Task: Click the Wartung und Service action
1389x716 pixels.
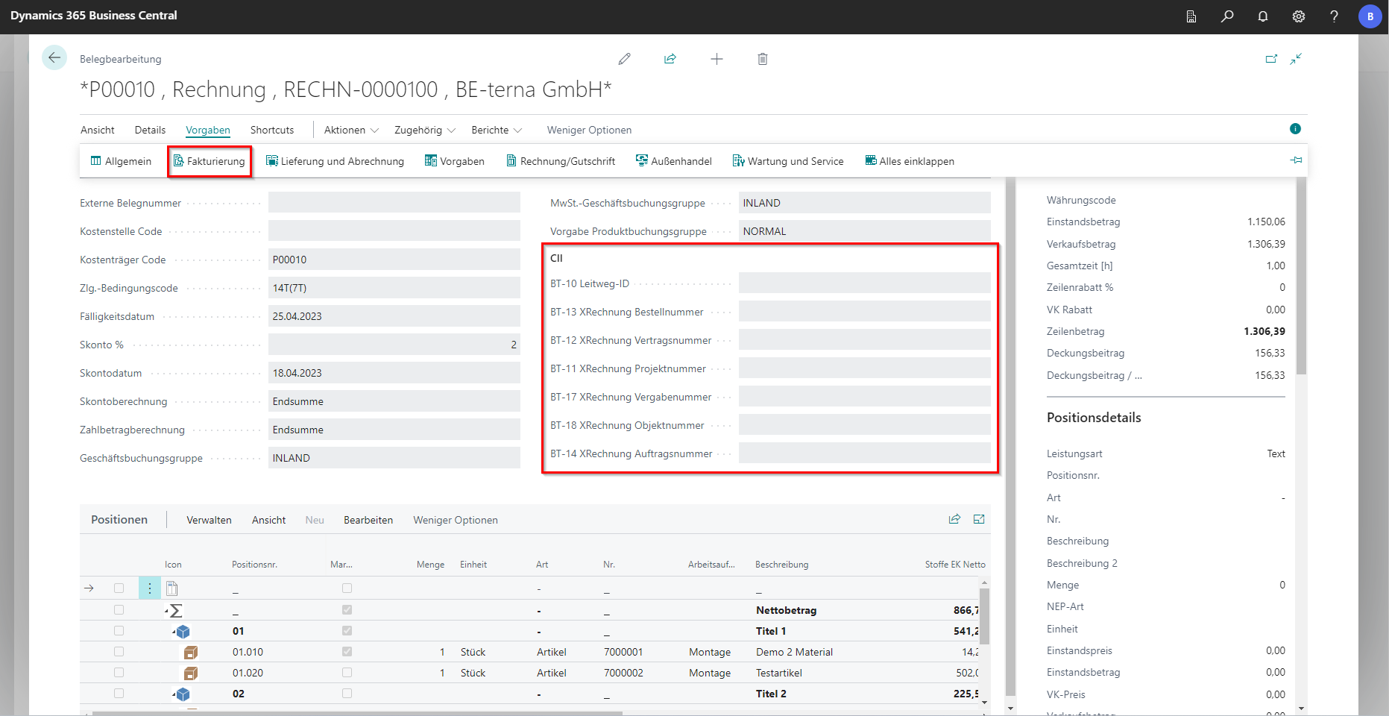Action: (x=788, y=161)
